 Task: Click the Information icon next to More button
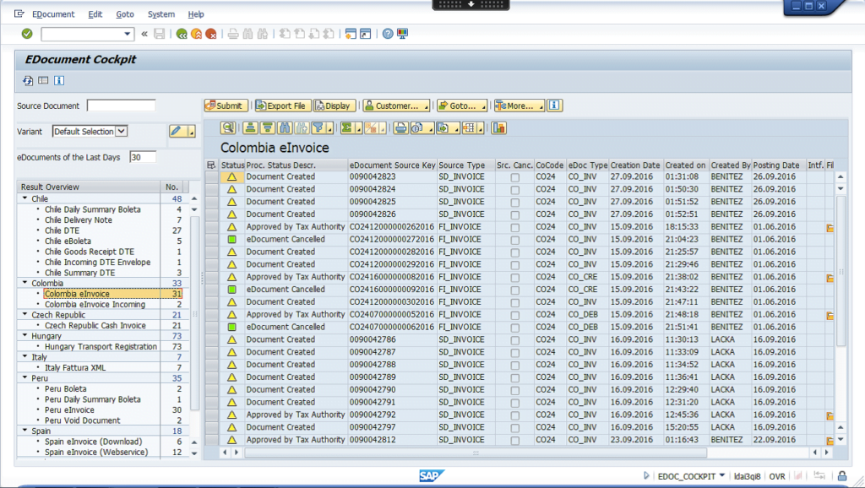tap(554, 106)
